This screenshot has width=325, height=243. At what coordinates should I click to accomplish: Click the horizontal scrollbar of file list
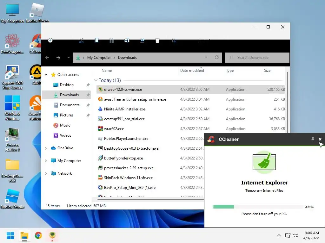click(x=151, y=200)
